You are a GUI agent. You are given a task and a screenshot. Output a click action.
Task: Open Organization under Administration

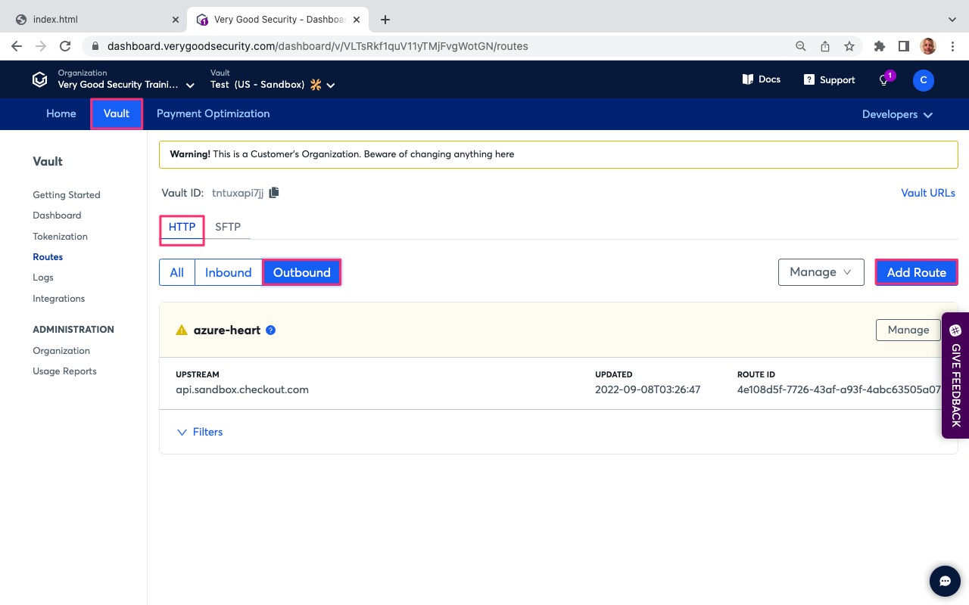tap(61, 351)
